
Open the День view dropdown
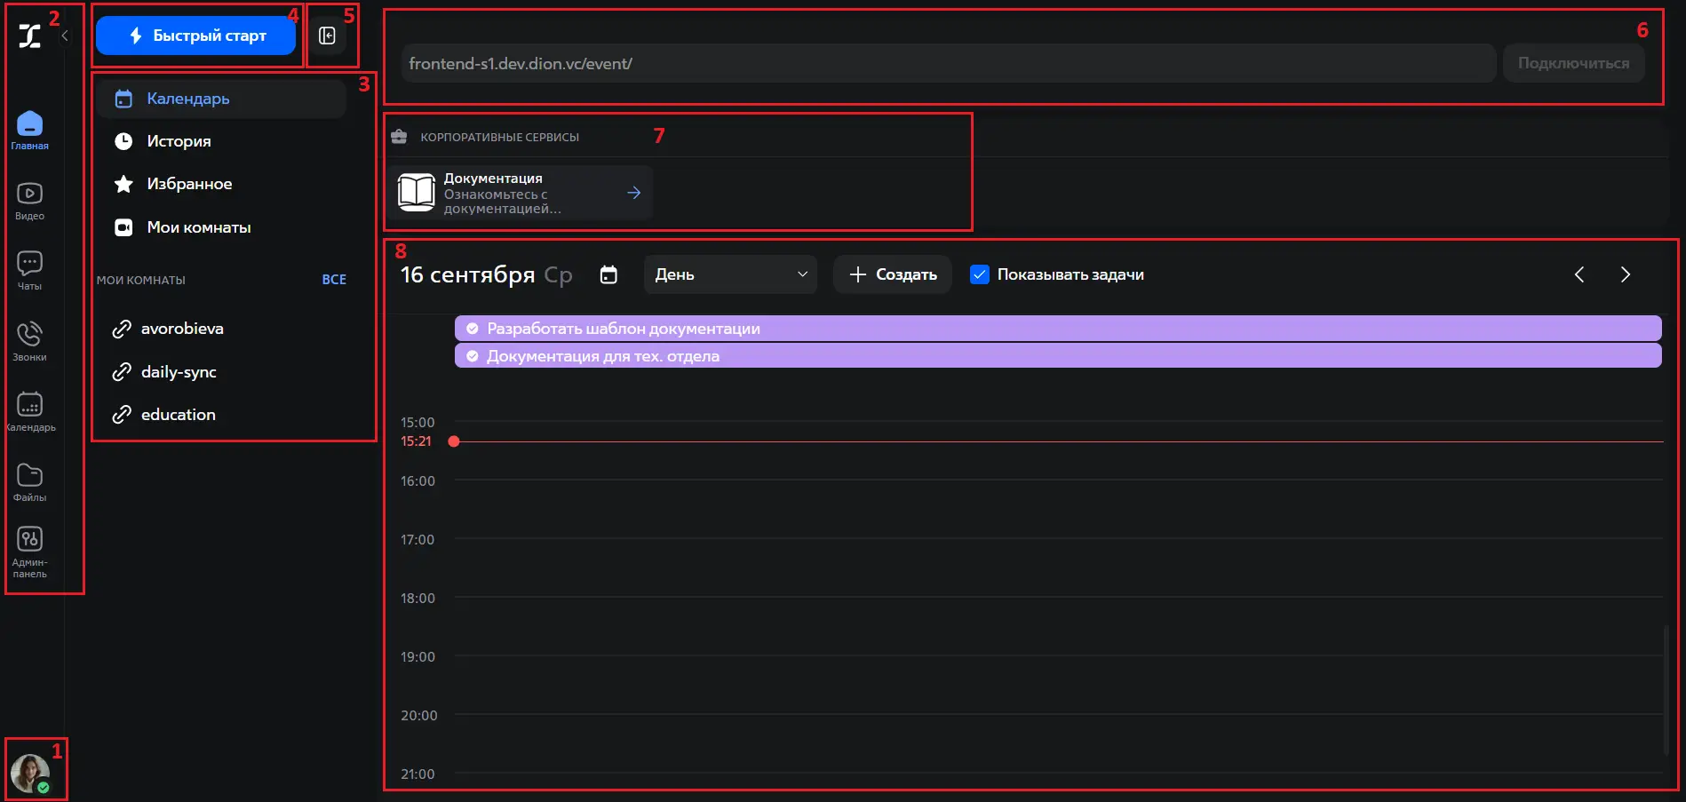click(x=730, y=274)
